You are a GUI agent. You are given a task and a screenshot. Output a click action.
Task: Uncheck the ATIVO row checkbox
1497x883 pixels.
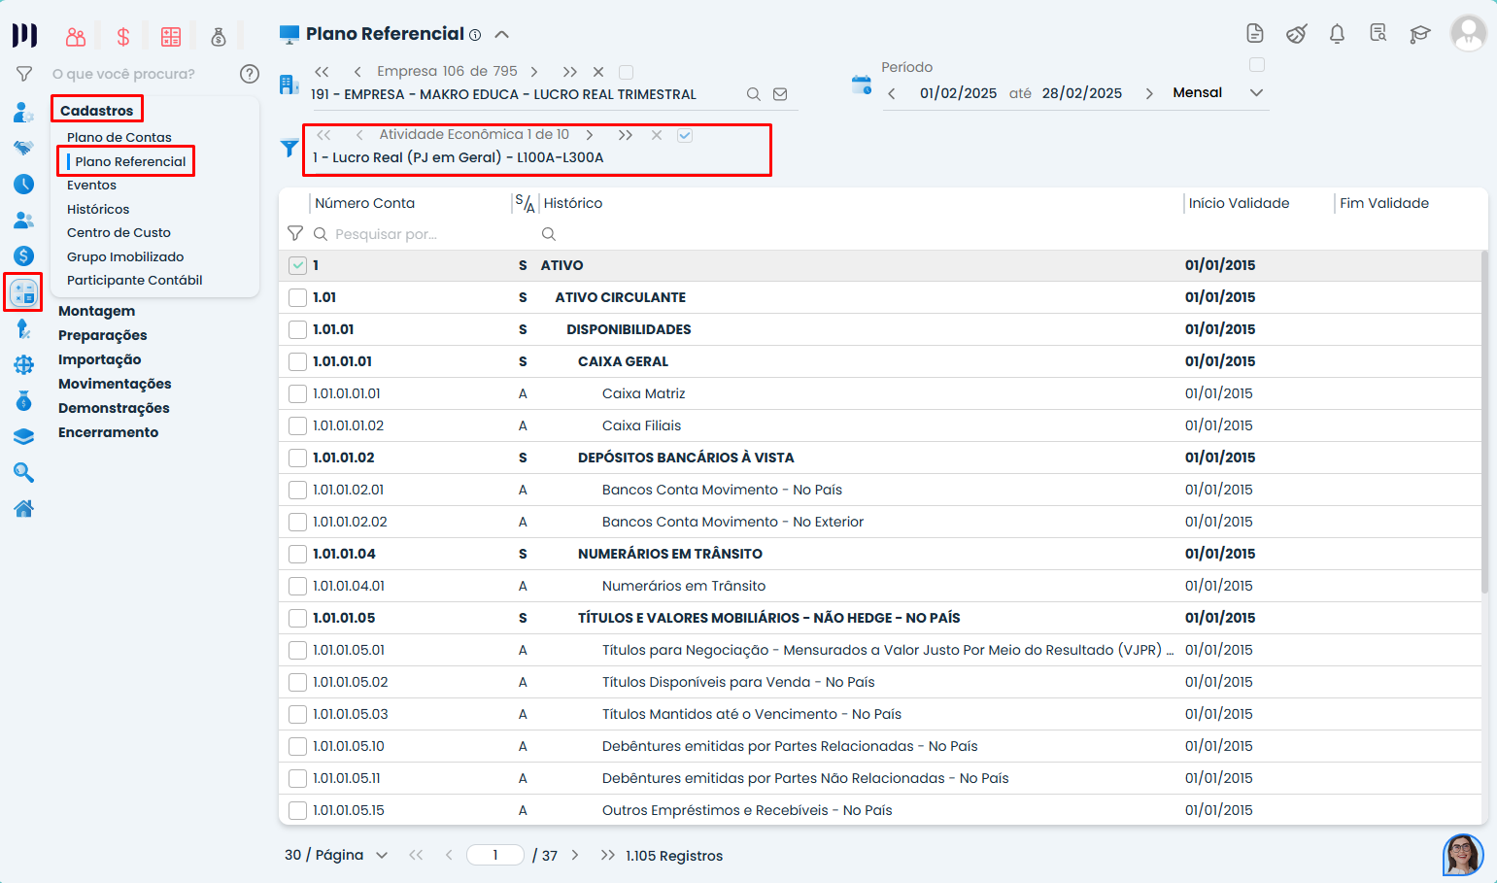[298, 265]
